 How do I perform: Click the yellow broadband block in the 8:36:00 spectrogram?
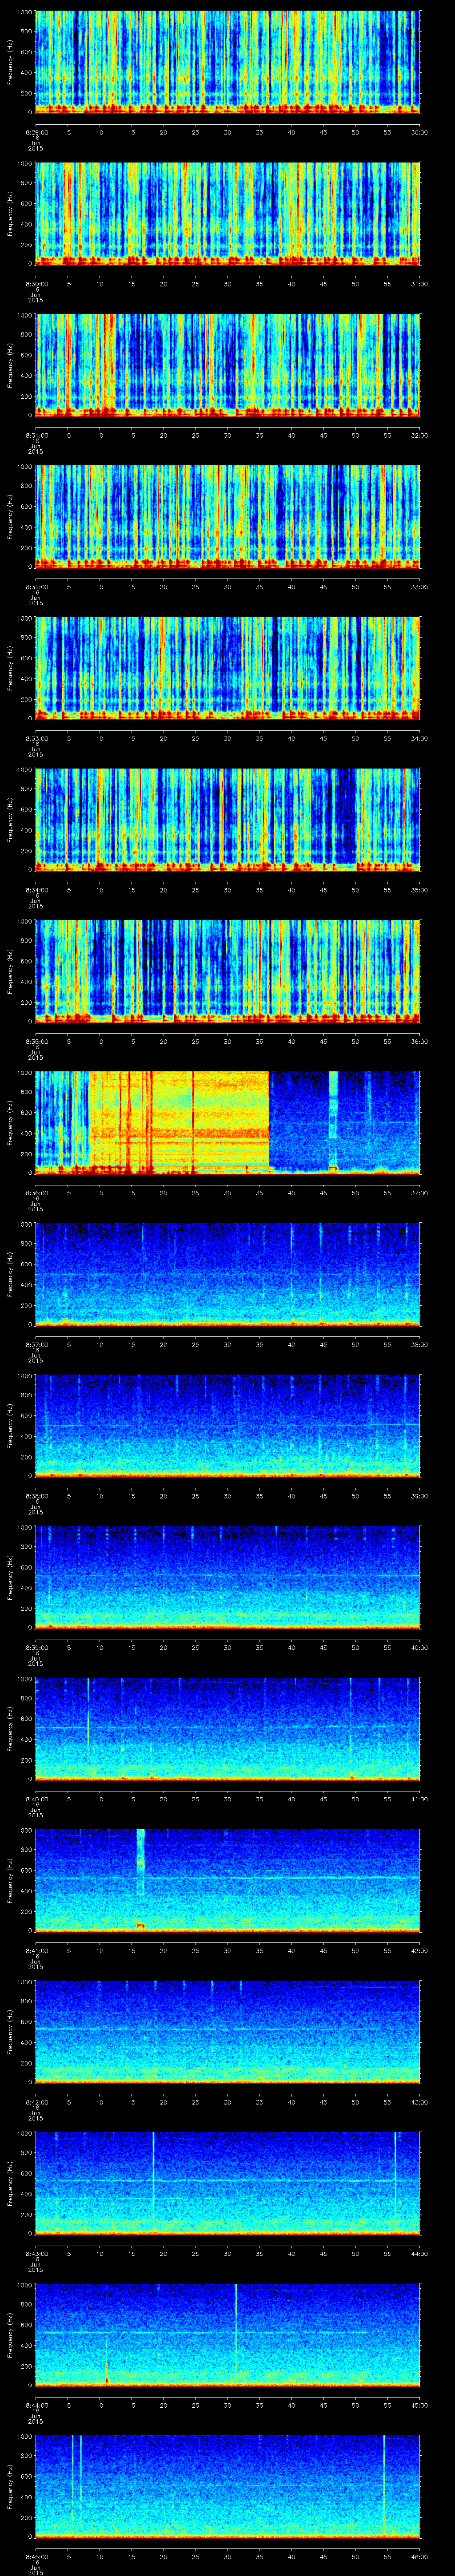[180, 1122]
